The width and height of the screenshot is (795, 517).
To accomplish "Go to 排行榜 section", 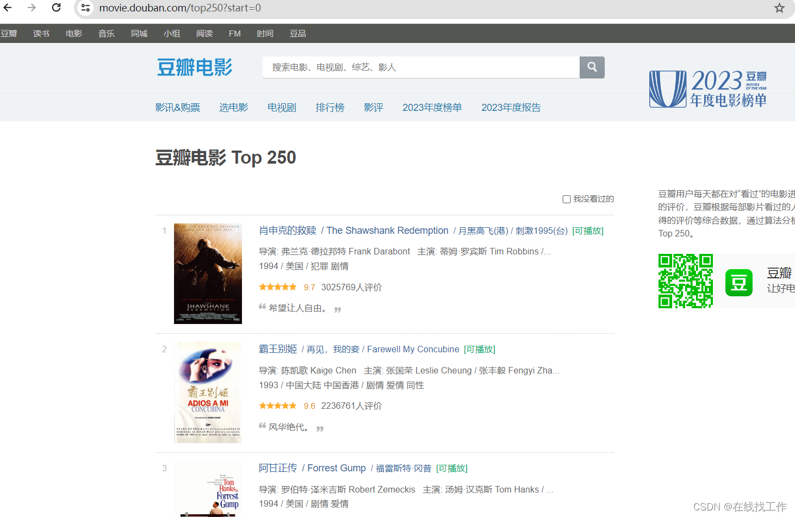I will tap(330, 108).
